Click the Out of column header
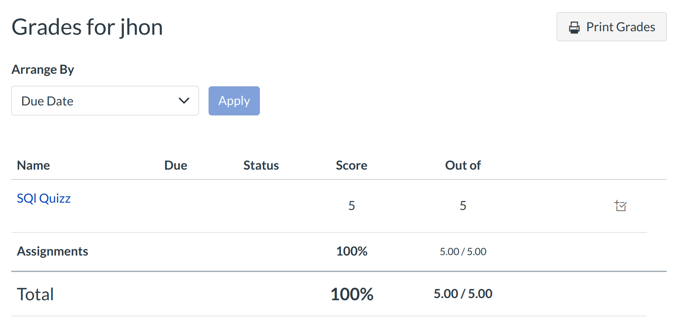 (463, 165)
